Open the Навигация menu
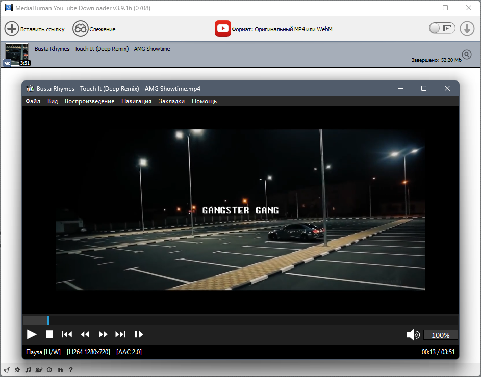Image resolution: width=481 pixels, height=377 pixels. (x=137, y=101)
